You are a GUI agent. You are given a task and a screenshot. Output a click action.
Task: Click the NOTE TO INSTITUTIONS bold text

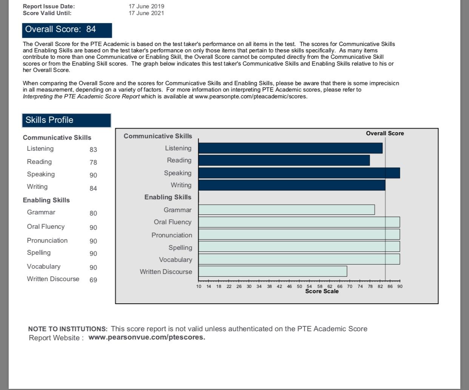(x=68, y=329)
